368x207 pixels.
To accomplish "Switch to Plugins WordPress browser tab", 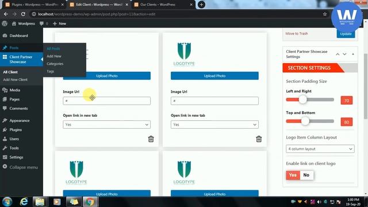I will coord(34,5).
